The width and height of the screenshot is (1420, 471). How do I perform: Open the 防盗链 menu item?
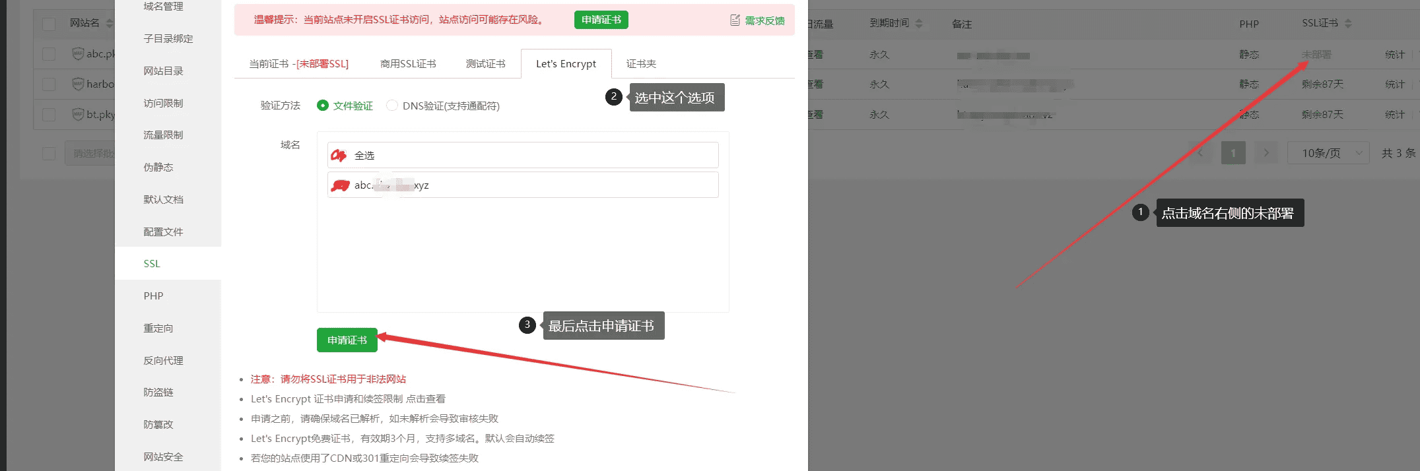click(x=158, y=392)
